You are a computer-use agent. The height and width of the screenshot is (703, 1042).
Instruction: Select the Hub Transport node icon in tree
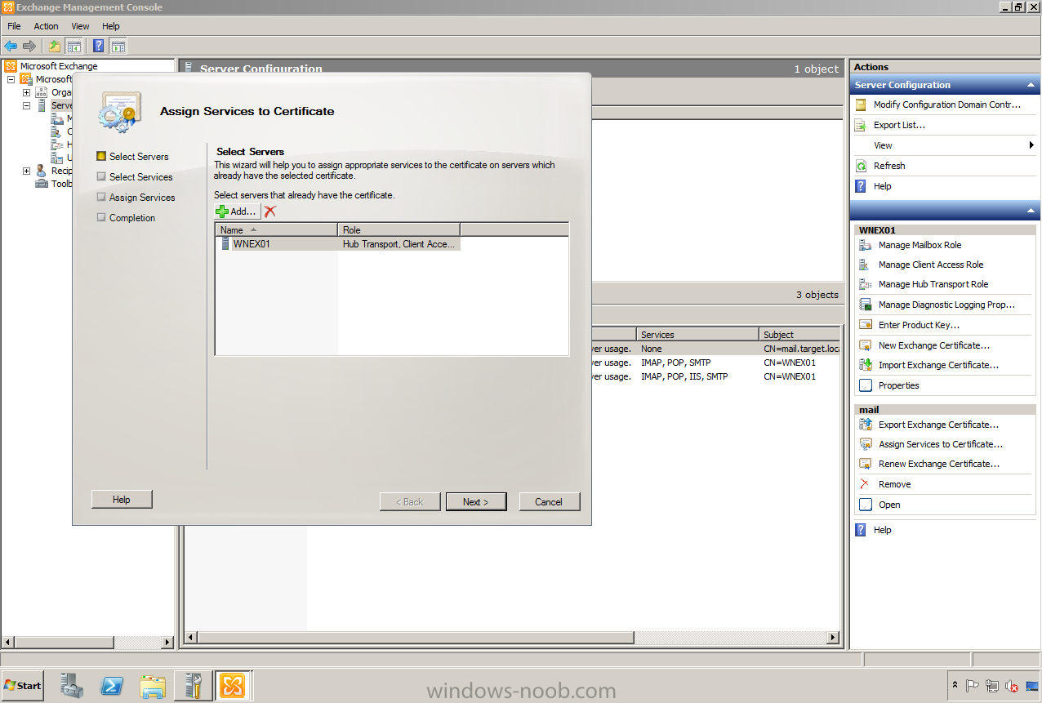coord(57,145)
